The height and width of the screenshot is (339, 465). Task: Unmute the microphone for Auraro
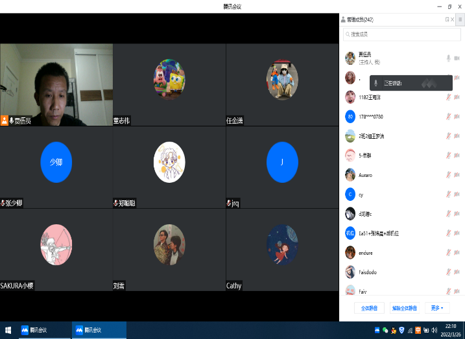coord(448,175)
